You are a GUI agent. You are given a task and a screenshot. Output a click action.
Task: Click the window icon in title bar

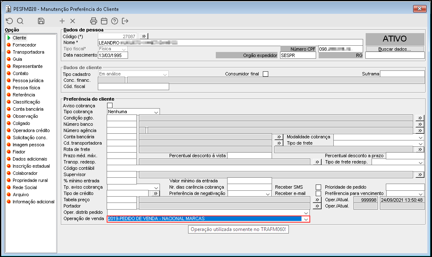pyautogui.click(x=8, y=9)
